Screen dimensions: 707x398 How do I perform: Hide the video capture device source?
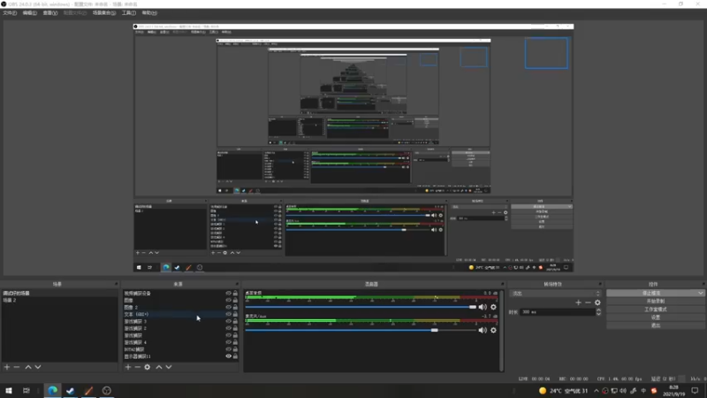tap(228, 294)
